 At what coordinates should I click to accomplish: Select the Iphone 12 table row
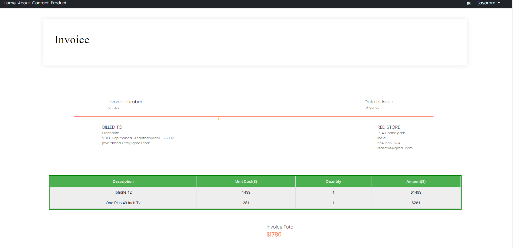tap(123, 192)
